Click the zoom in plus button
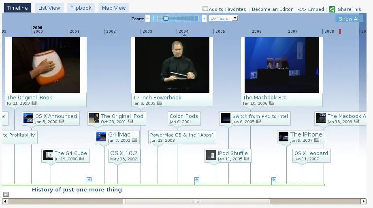This screenshot has width=373, height=208. pos(204,19)
